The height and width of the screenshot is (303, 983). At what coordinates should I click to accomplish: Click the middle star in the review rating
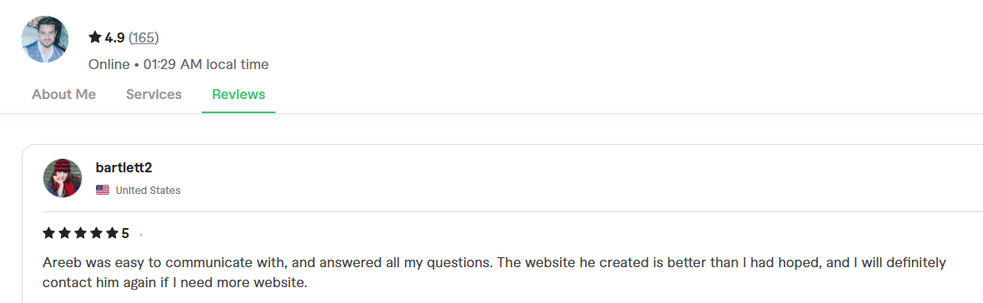click(x=80, y=233)
